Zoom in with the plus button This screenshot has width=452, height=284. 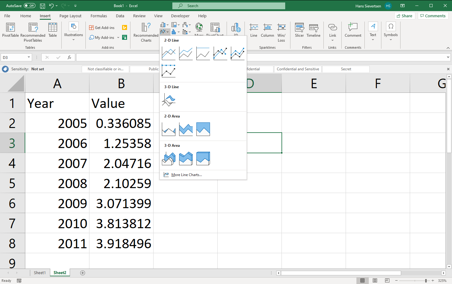[433, 281]
